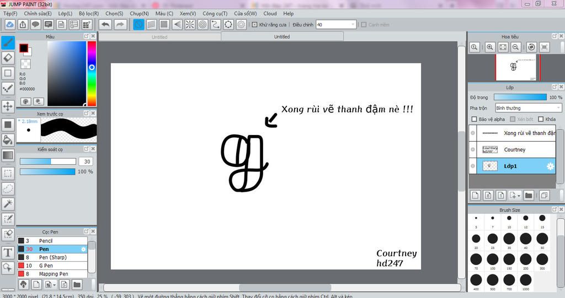The width and height of the screenshot is (565, 298).
Task: Open the Pha trộn blend mode dropdown
Action: pos(528,108)
